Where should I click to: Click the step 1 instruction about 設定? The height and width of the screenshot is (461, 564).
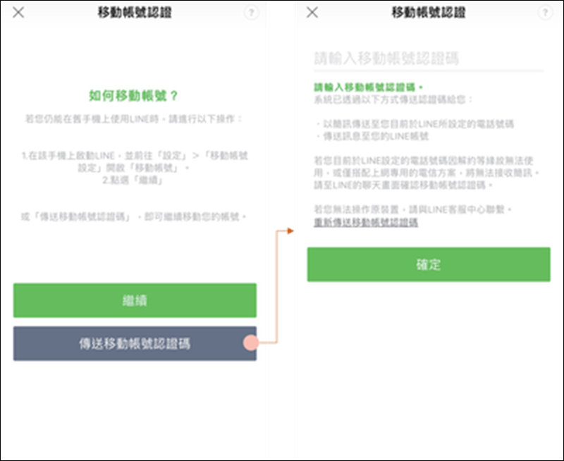point(134,160)
